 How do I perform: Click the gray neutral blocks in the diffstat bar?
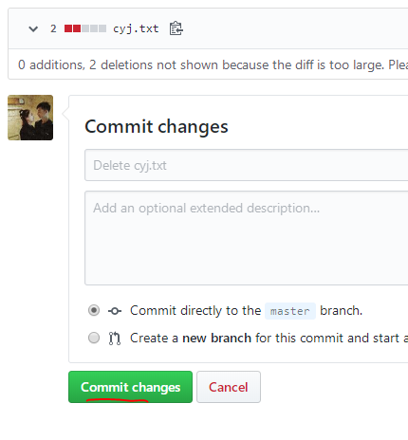click(x=94, y=28)
